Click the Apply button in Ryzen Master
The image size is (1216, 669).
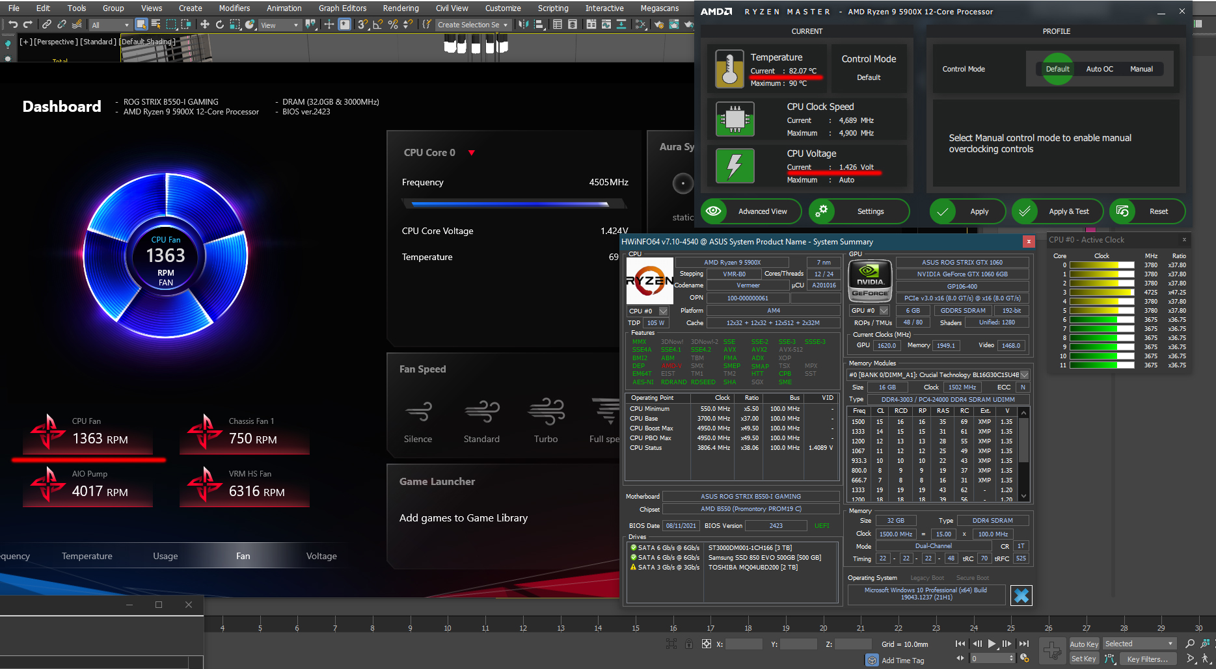tap(967, 211)
